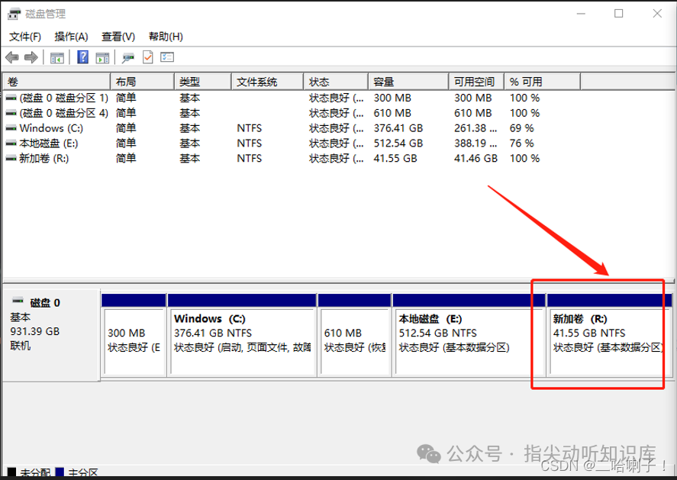Click the blue Help question mark icon
Screen dimensions: 677x480
(81, 56)
